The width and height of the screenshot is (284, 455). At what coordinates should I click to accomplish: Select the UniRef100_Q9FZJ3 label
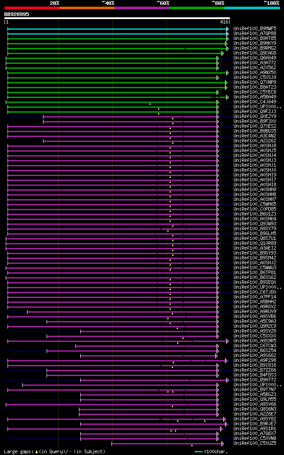pyautogui.click(x=255, y=112)
